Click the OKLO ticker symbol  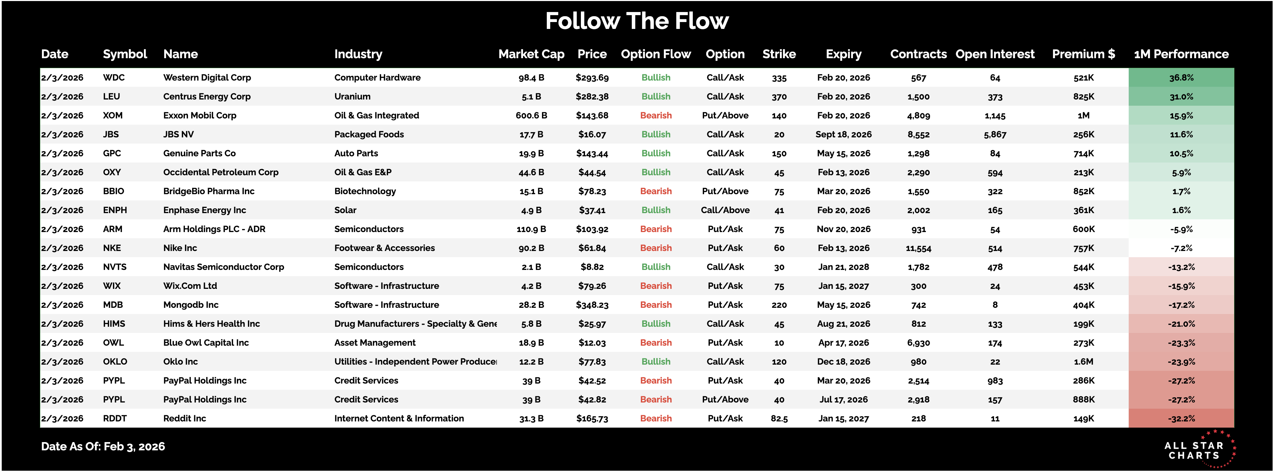(115, 362)
